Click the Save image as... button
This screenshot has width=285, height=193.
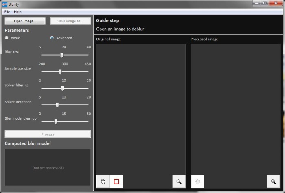click(70, 21)
